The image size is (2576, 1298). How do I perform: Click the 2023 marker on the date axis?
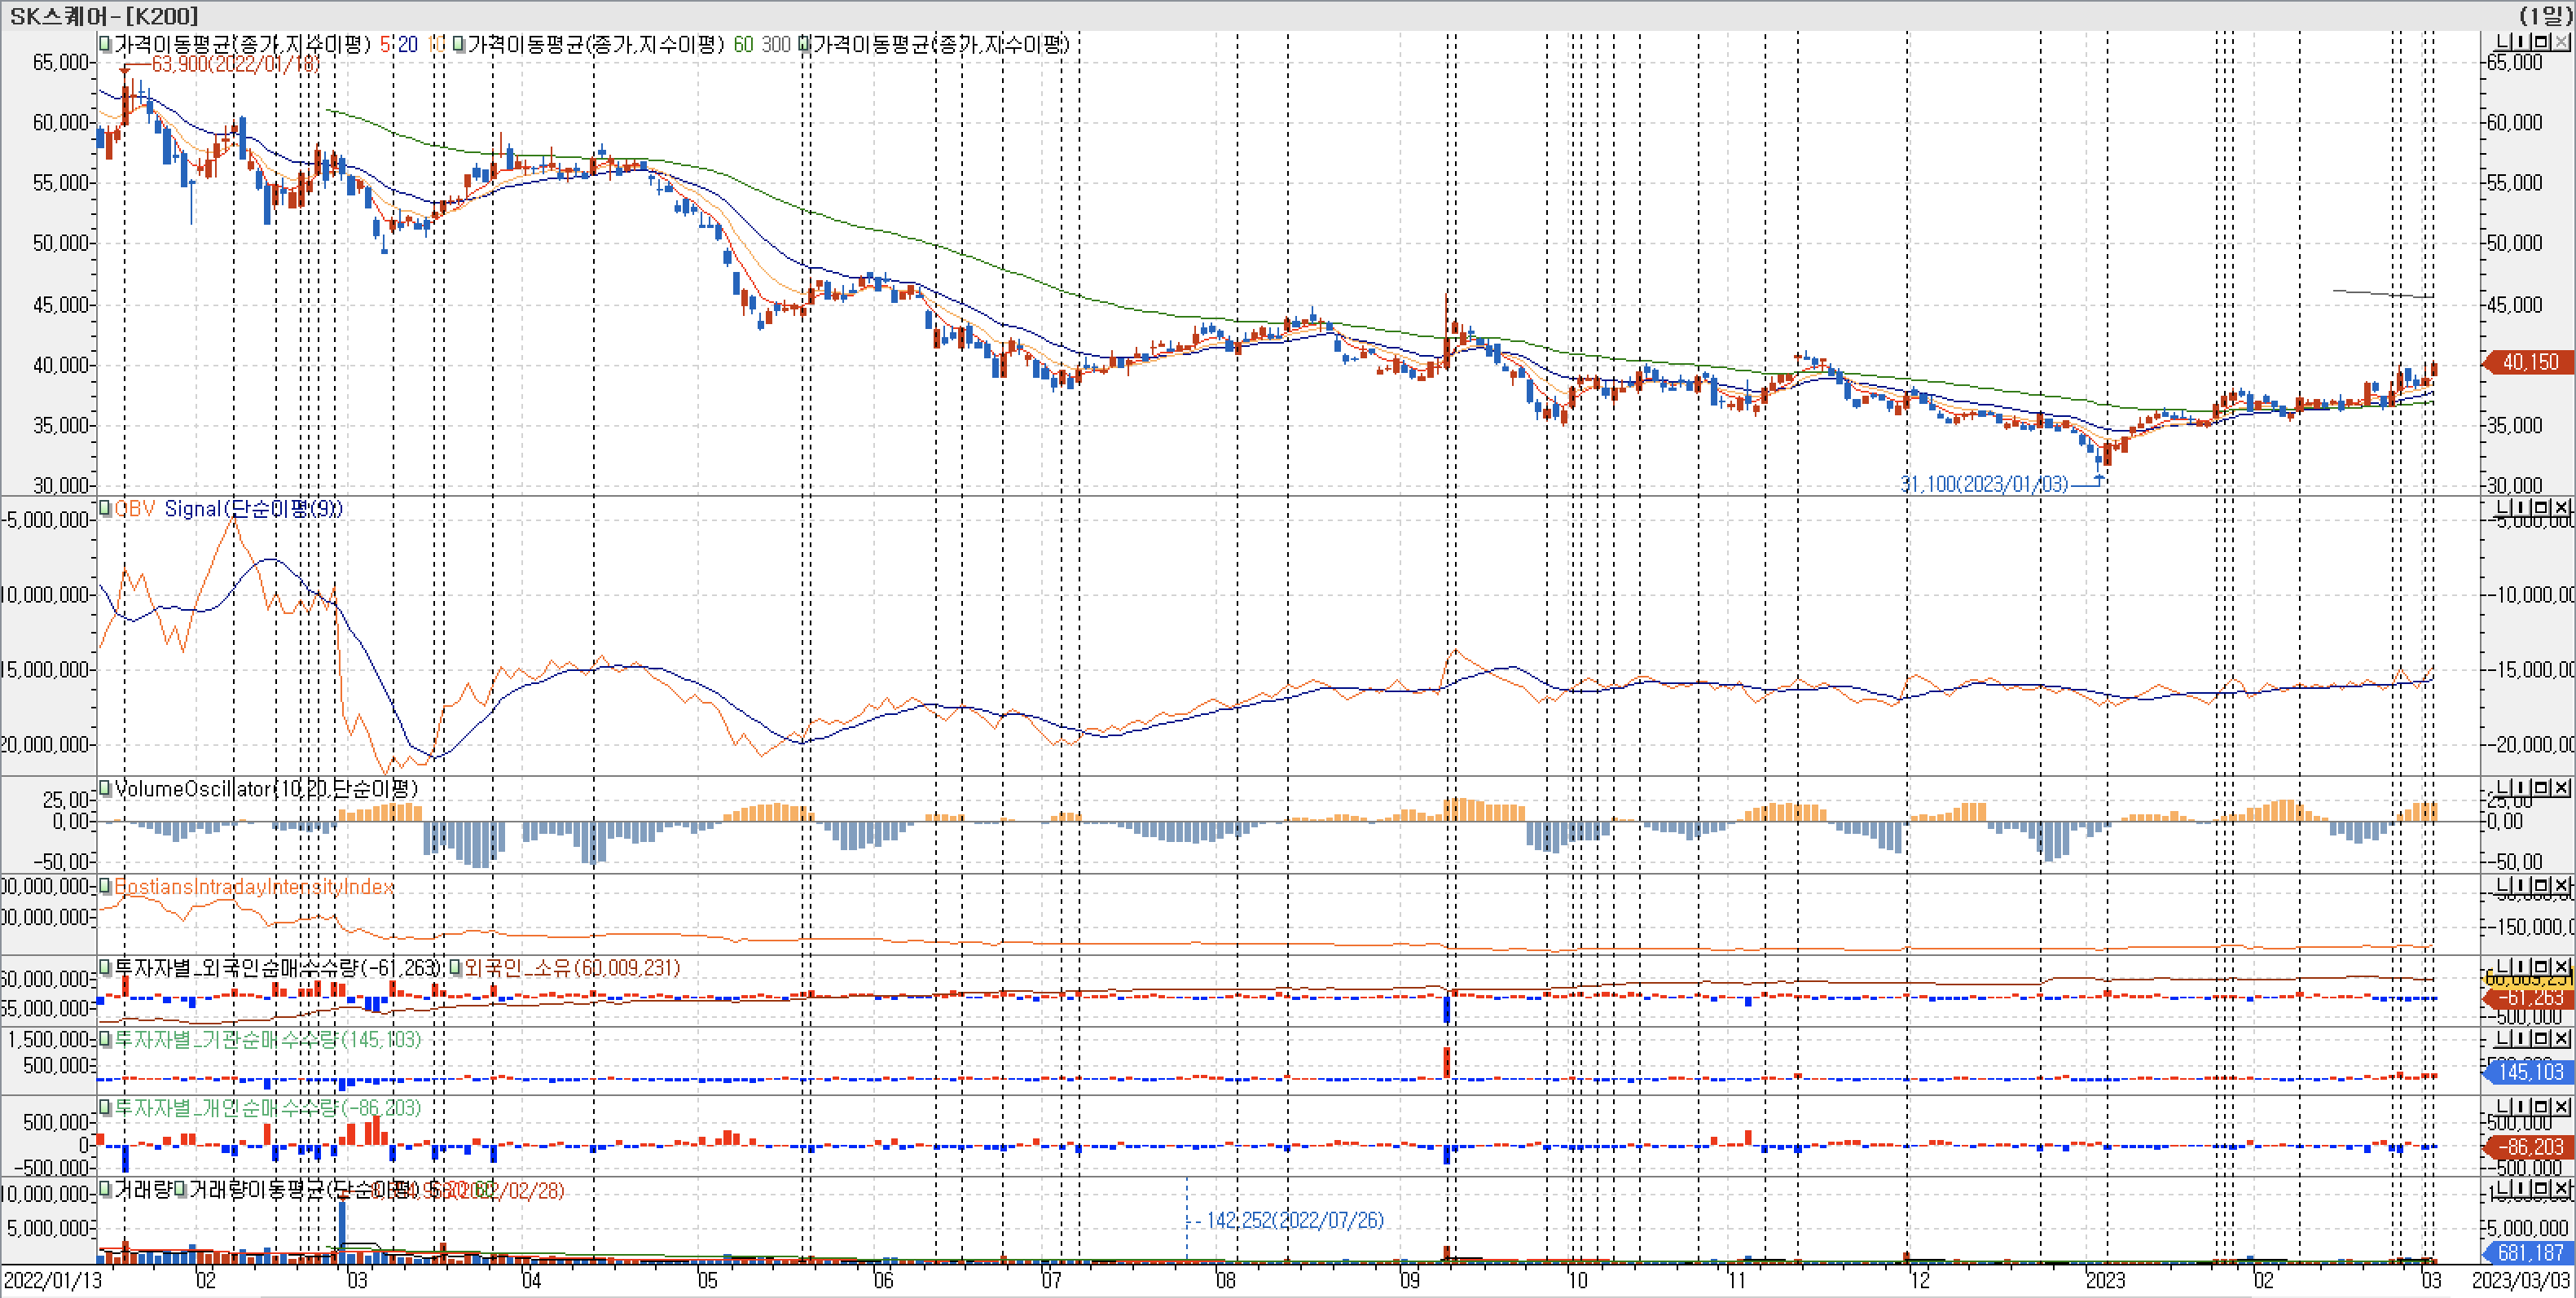click(x=2104, y=1280)
